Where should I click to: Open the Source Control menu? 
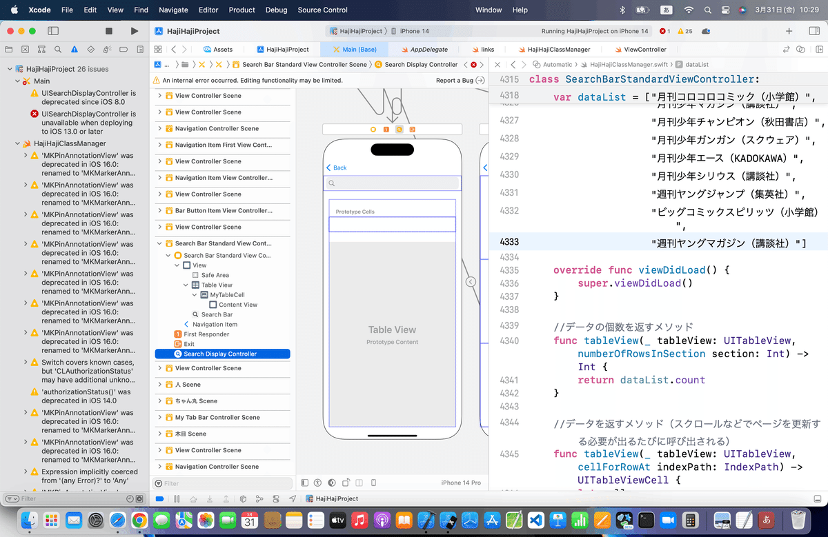click(x=322, y=10)
